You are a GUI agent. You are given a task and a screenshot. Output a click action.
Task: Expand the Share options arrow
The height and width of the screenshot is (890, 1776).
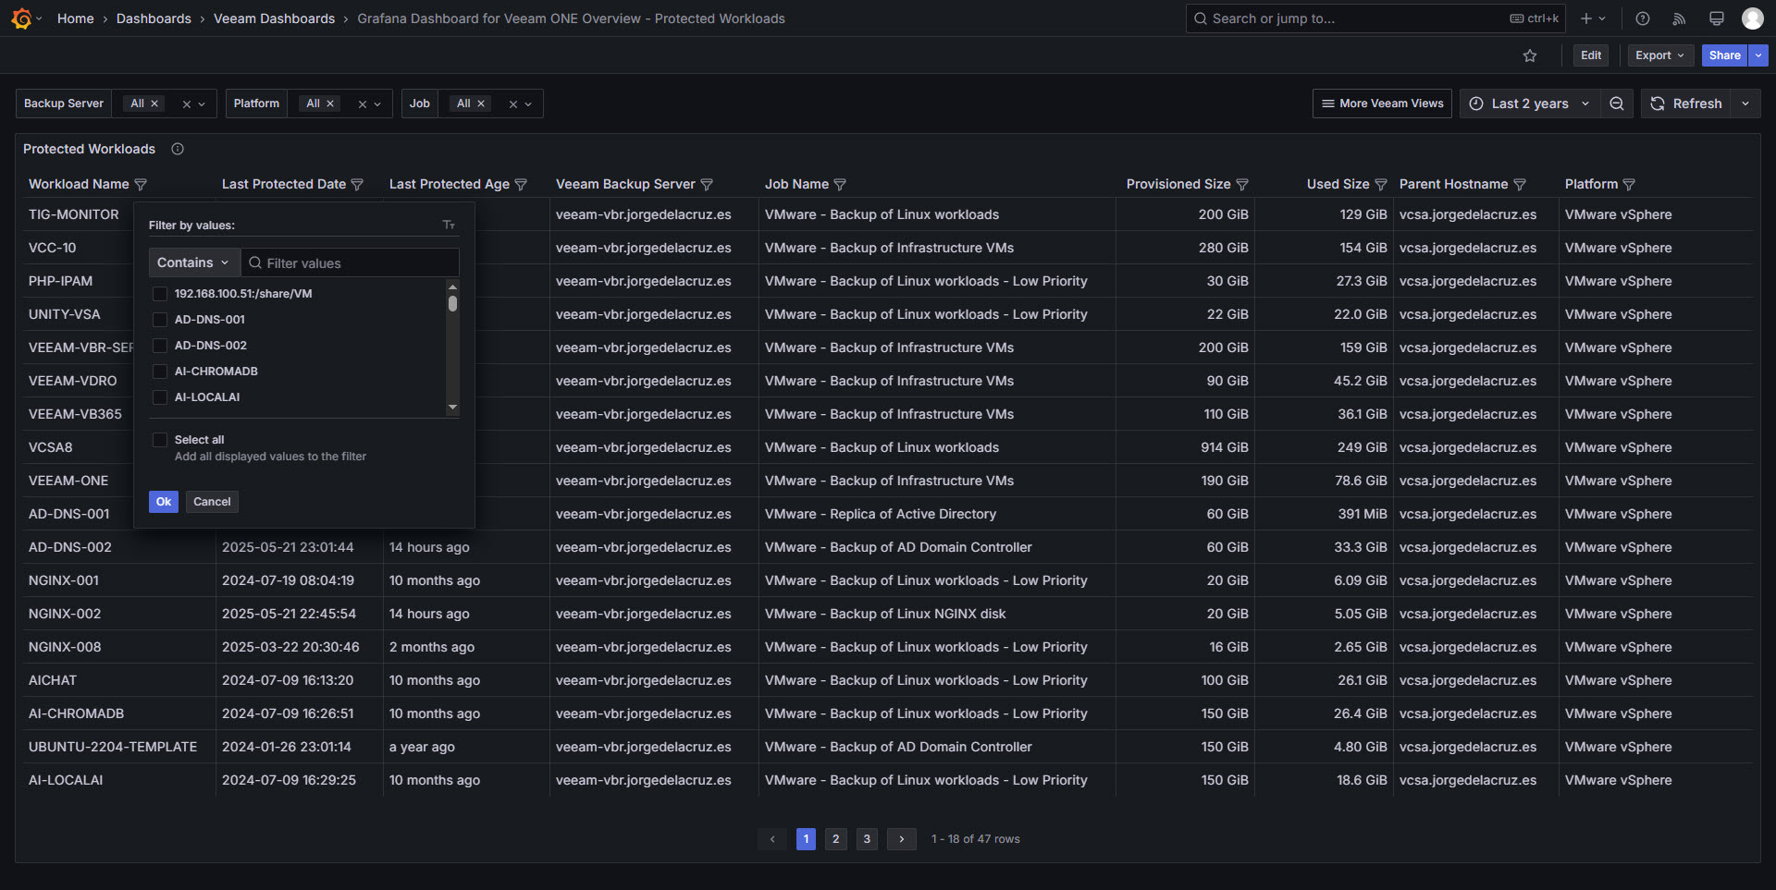tap(1758, 55)
